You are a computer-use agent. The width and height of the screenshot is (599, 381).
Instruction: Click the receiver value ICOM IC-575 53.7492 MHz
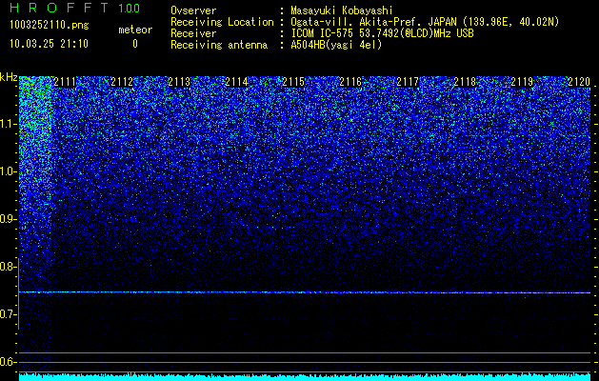click(382, 33)
